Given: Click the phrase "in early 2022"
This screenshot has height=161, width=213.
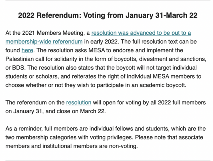Looking at the screenshot, I should point(101,42).
